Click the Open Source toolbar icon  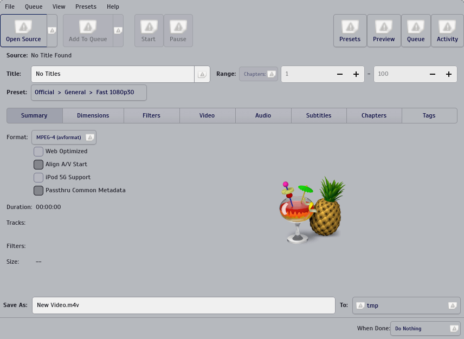23,27
